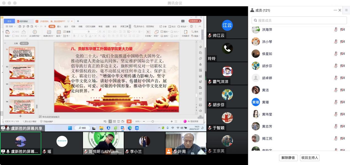
Task: Click the shapes icon in WPS ribbon
Action: (x=156, y=32)
